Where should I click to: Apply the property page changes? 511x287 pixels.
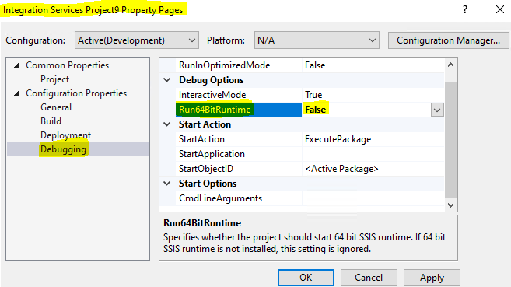click(432, 278)
